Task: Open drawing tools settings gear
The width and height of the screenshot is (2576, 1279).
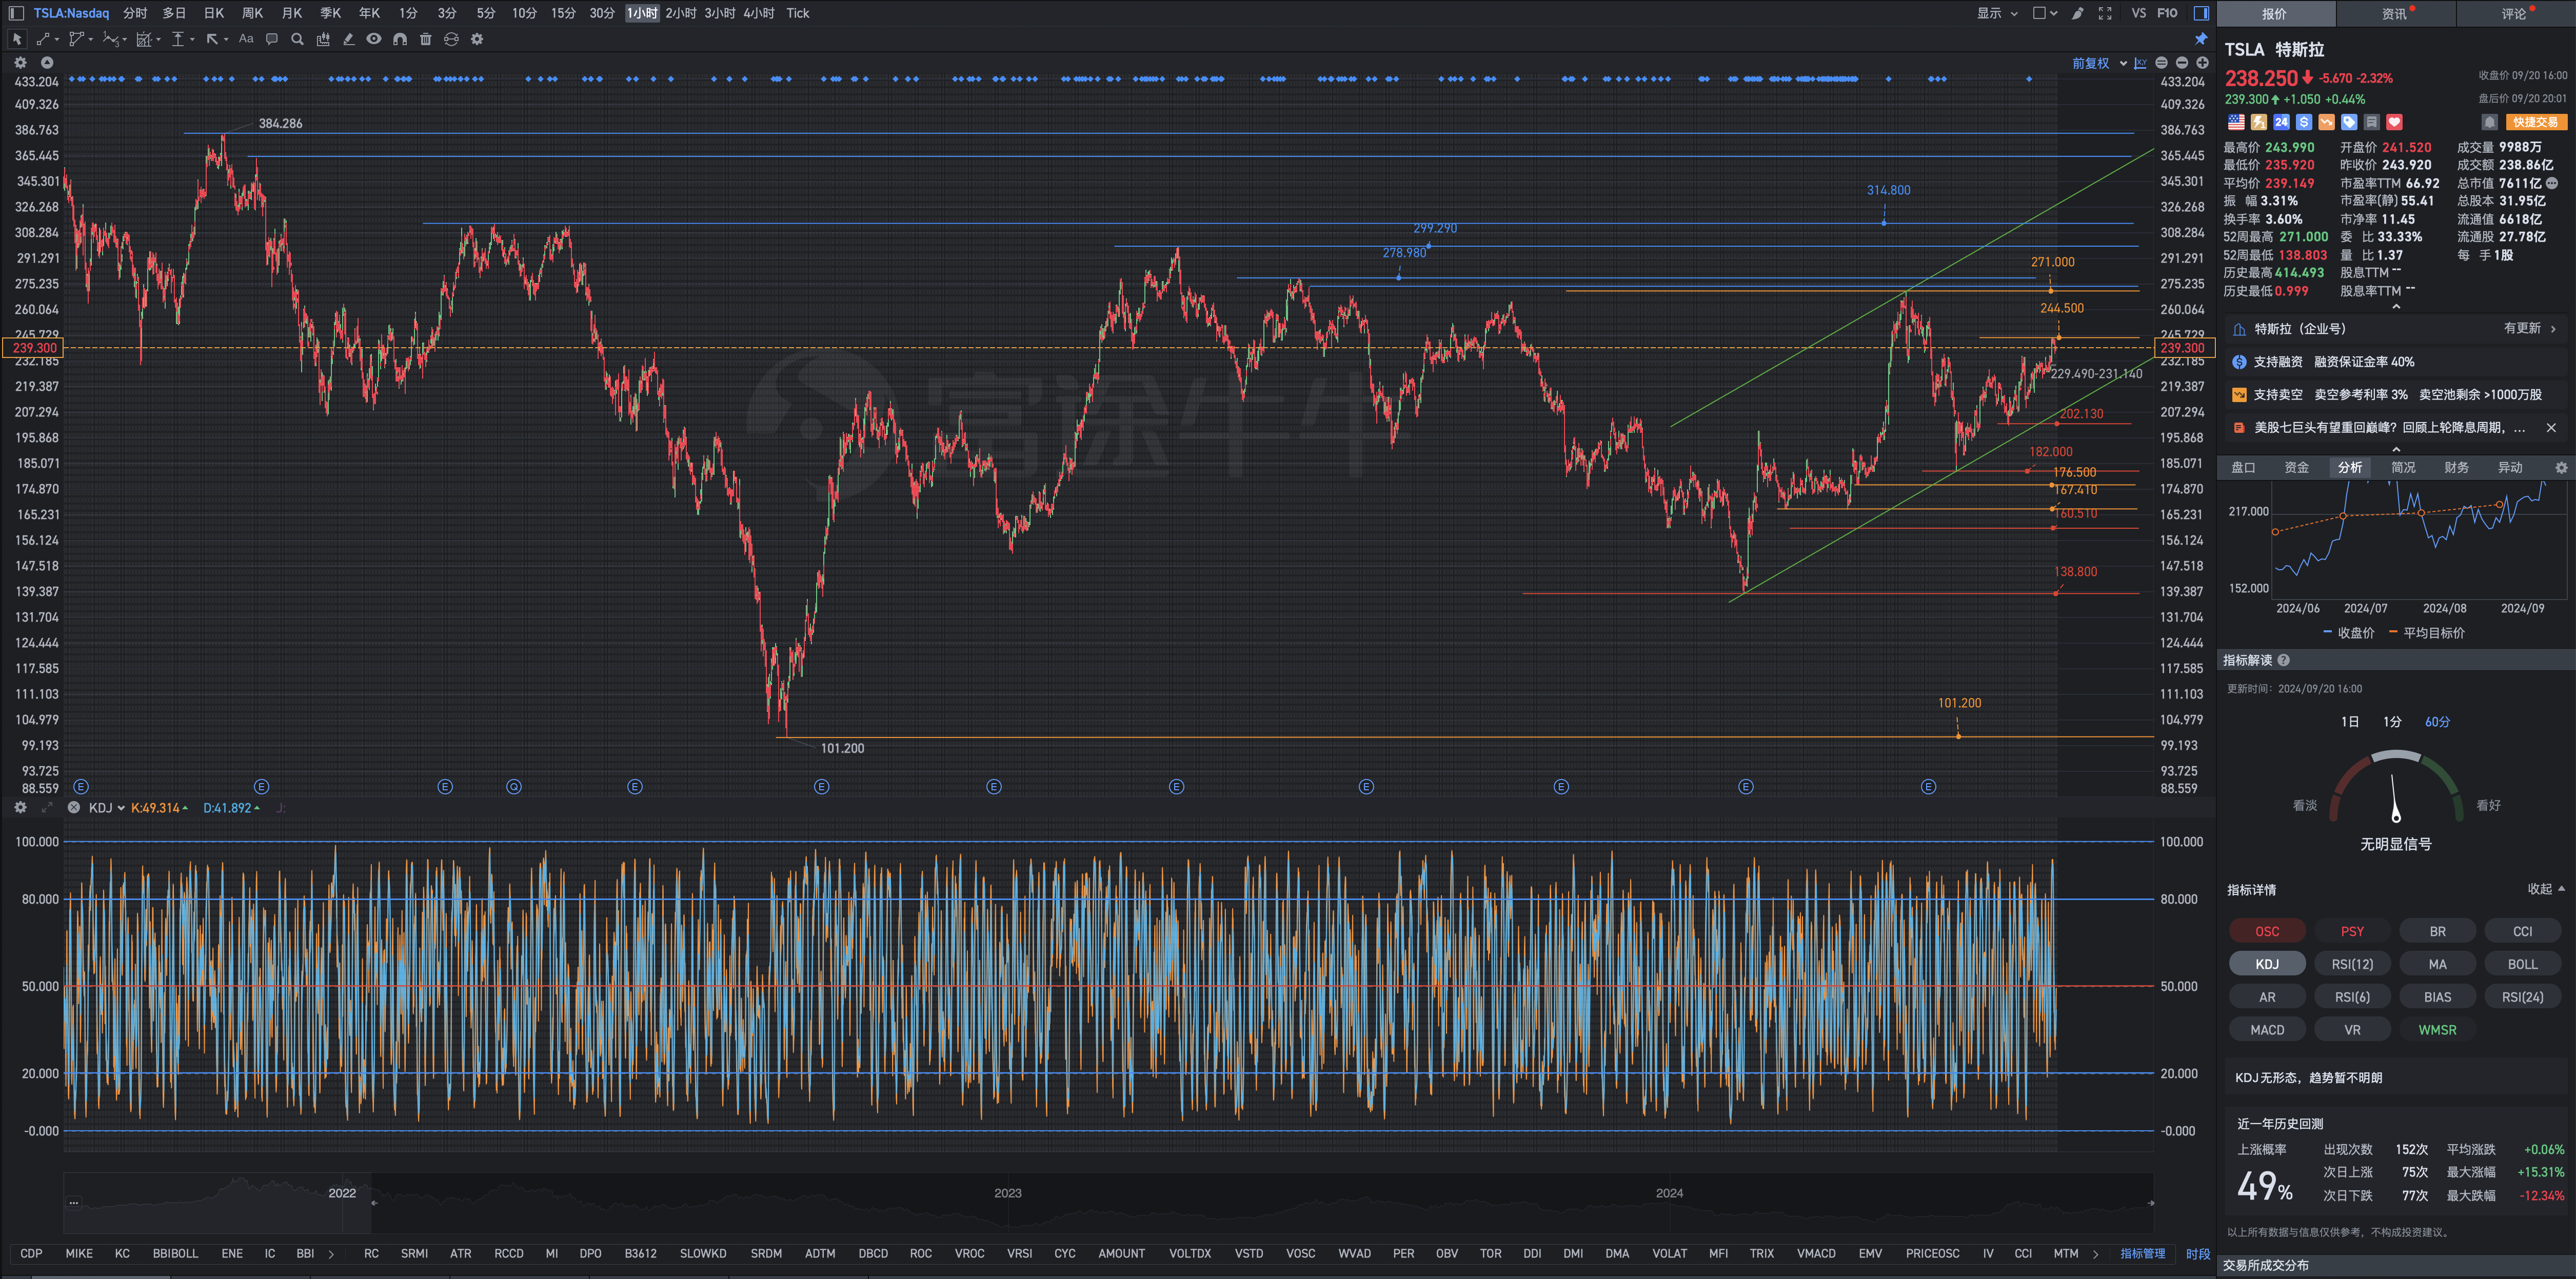Action: (477, 39)
